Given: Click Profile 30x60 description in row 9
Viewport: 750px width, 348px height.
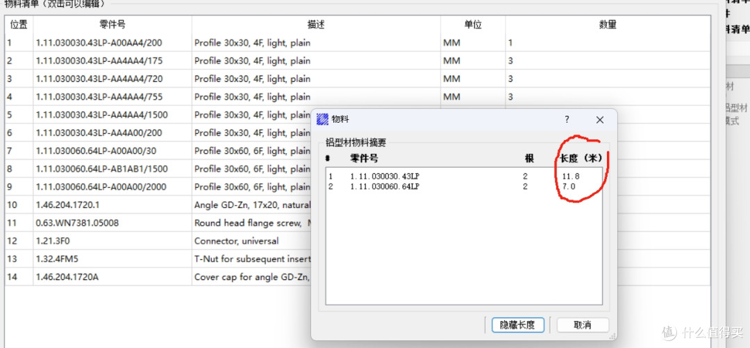Looking at the screenshot, I should coord(252,187).
